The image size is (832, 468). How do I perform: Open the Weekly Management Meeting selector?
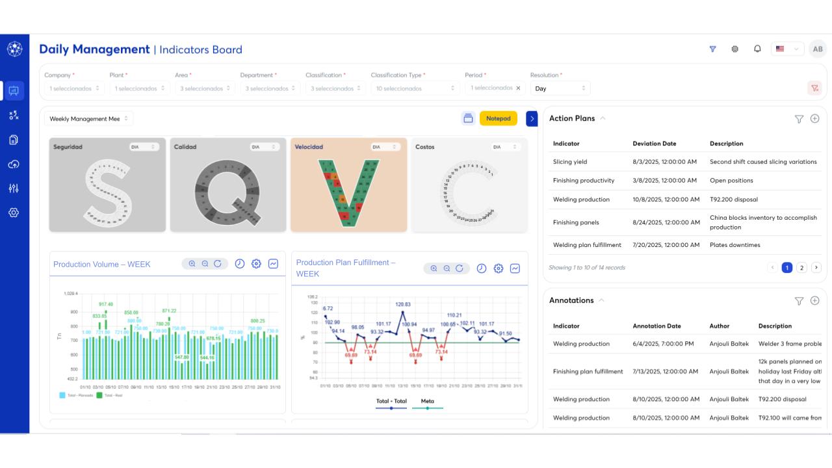tap(89, 119)
